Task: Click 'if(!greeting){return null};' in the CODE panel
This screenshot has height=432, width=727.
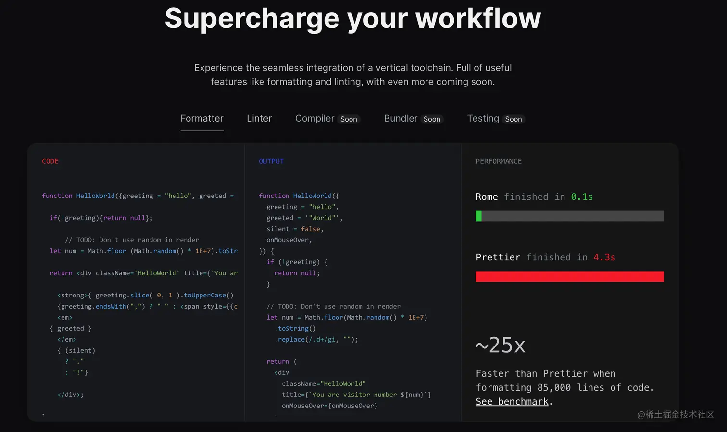Action: (x=101, y=218)
